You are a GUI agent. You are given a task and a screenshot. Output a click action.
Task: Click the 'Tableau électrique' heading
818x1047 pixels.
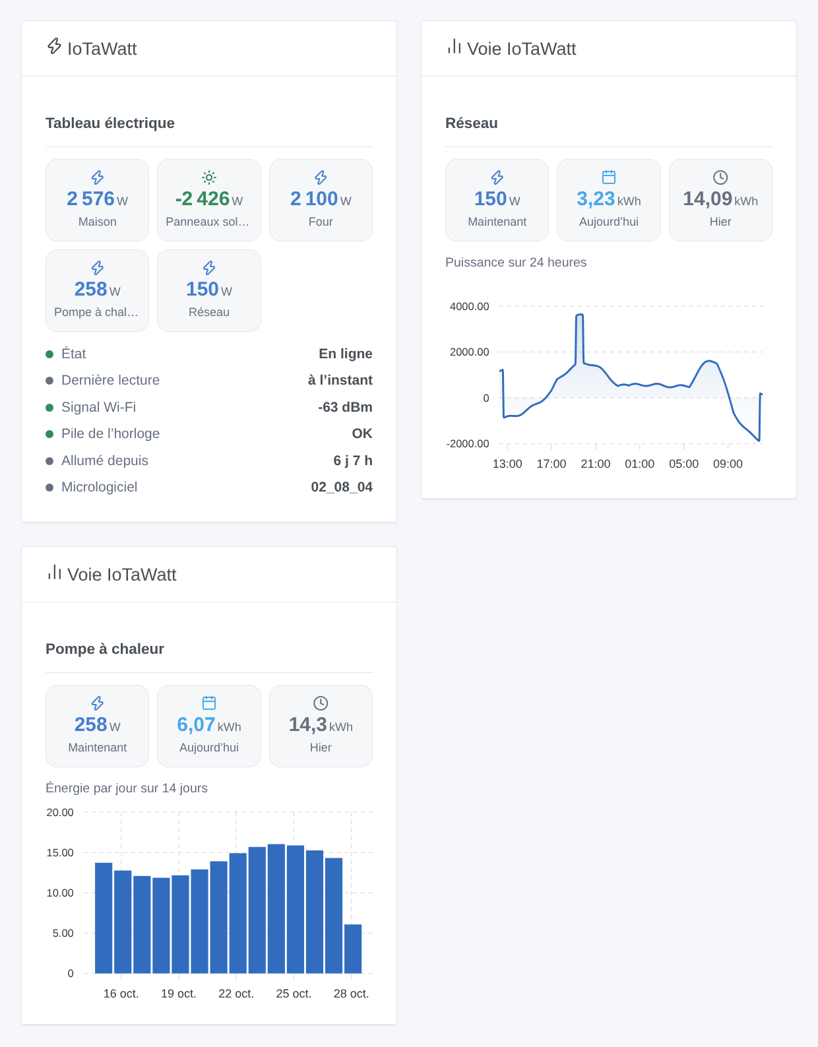tap(110, 123)
